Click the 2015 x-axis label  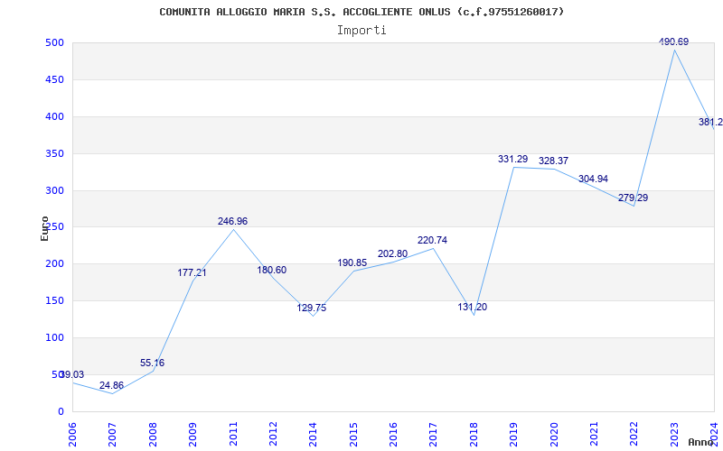pyautogui.click(x=353, y=434)
